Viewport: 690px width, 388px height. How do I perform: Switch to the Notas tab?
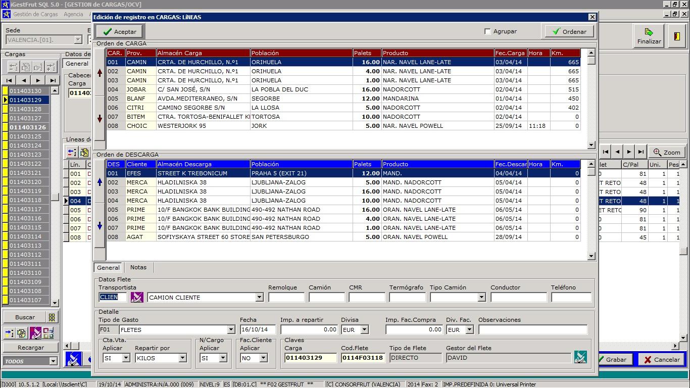click(138, 267)
